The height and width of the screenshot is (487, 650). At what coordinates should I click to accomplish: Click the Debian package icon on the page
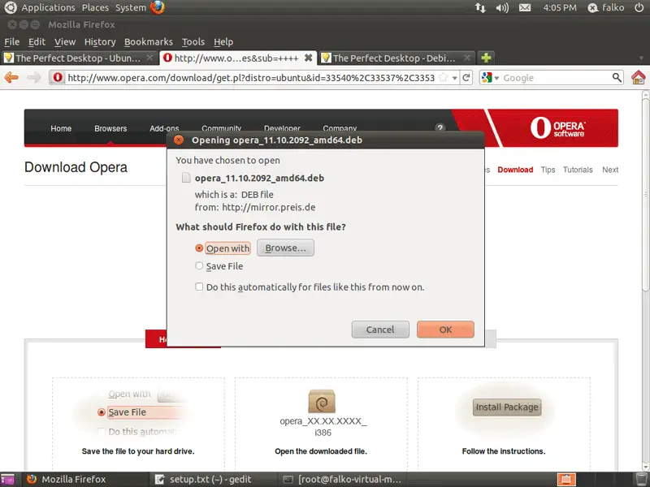click(322, 401)
